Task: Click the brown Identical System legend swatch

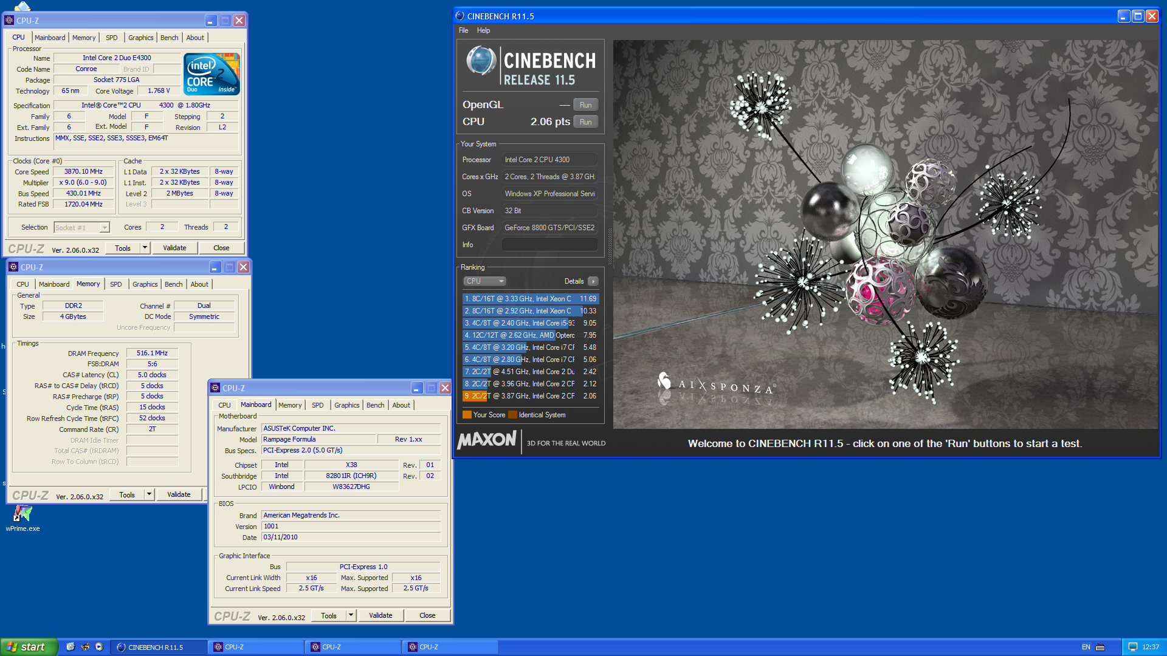Action: click(x=512, y=415)
